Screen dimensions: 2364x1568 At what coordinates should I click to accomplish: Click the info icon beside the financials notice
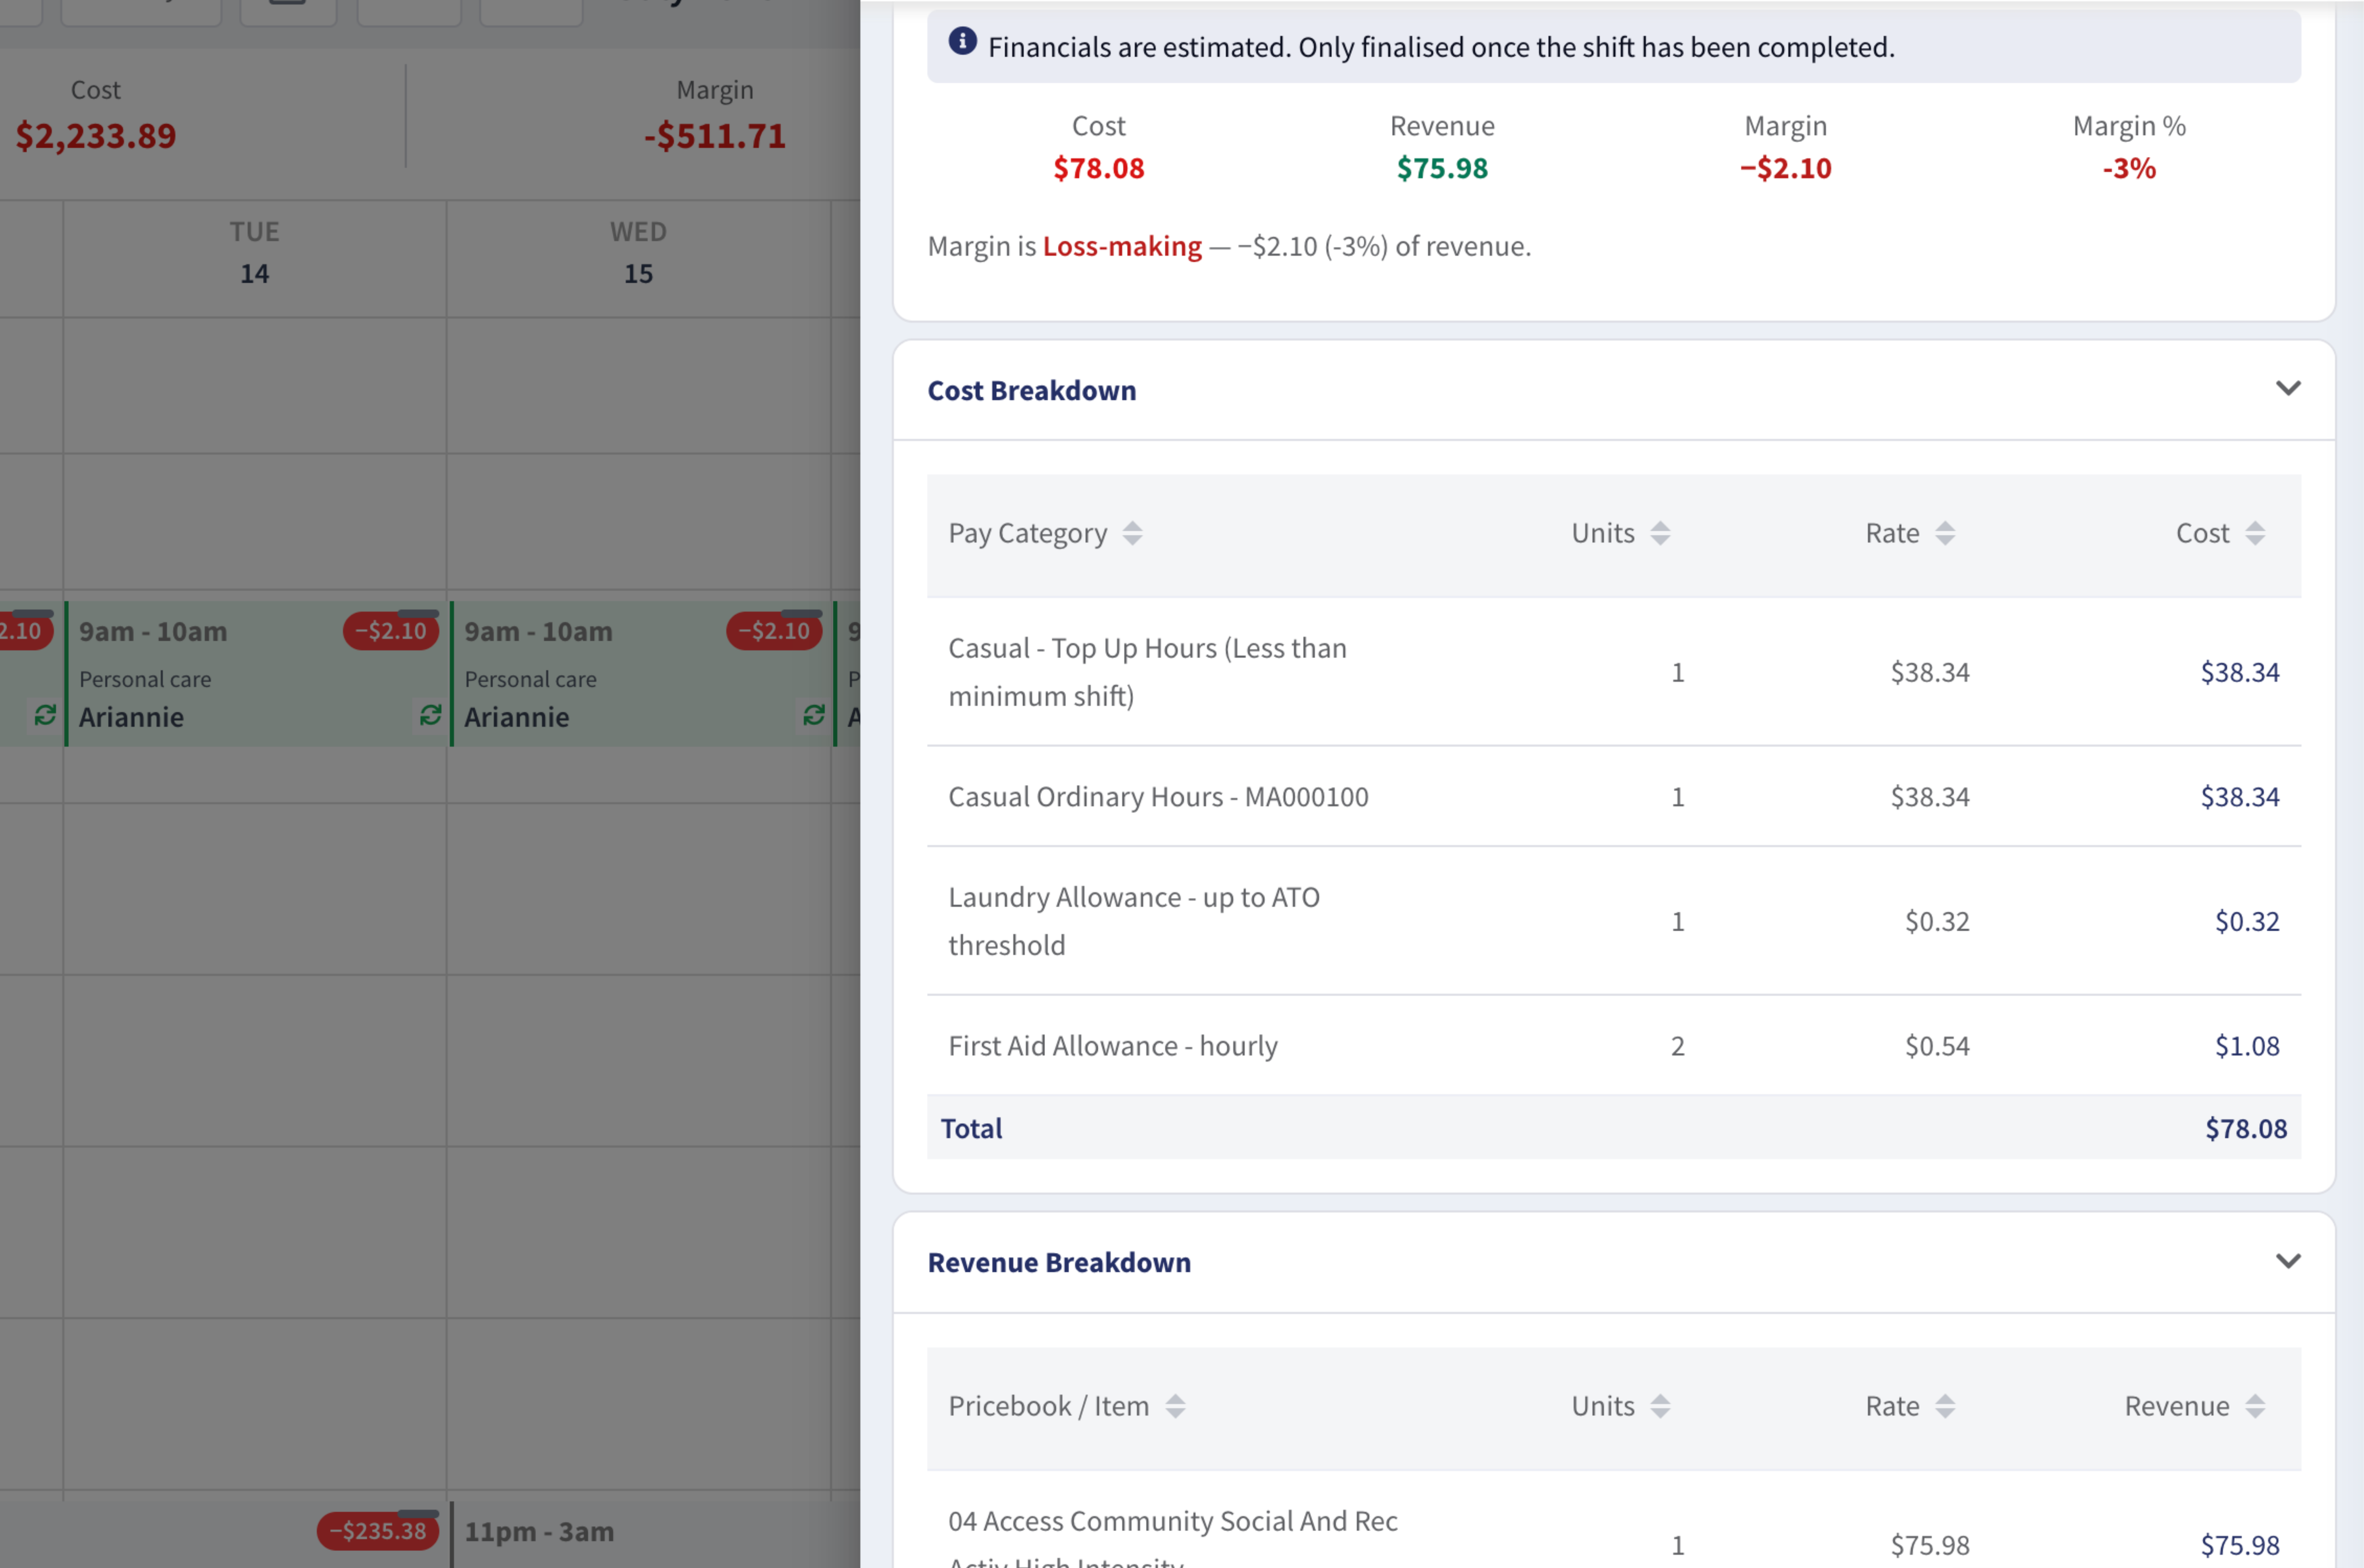tap(962, 42)
